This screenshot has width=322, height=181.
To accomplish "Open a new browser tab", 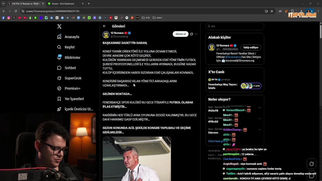I will (89, 4).
